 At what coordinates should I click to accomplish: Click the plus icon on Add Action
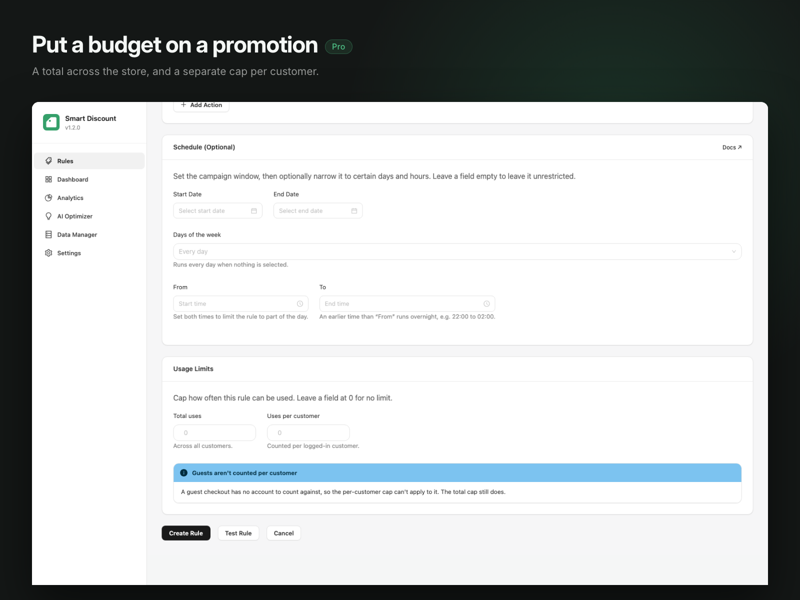click(183, 105)
